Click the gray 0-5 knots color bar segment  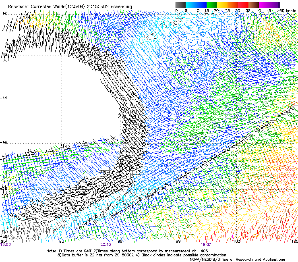click(180, 5)
